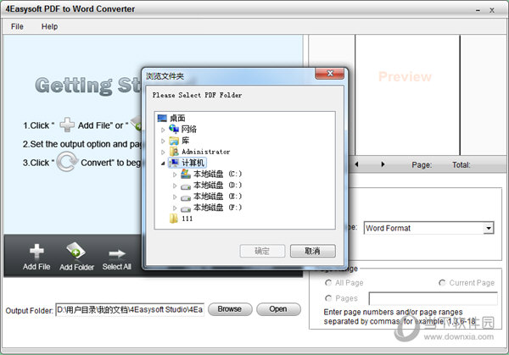Click the local disk D: drive icon
The height and width of the screenshot is (355, 509).
click(x=186, y=186)
